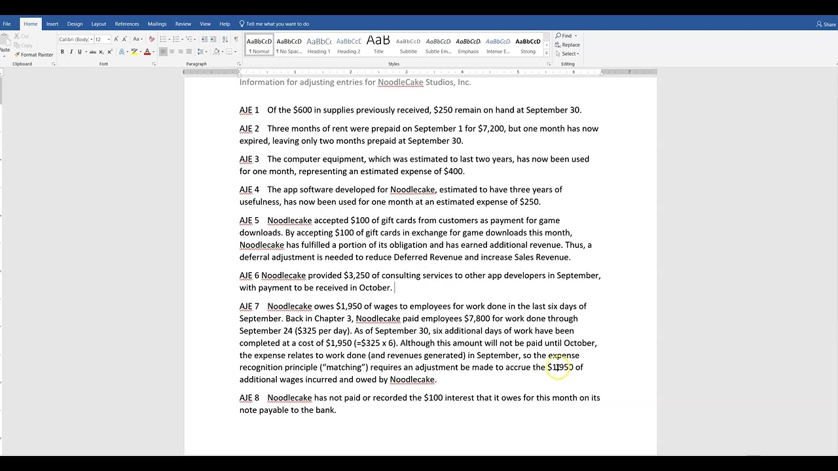
Task: Apply the Title style
Action: [378, 44]
